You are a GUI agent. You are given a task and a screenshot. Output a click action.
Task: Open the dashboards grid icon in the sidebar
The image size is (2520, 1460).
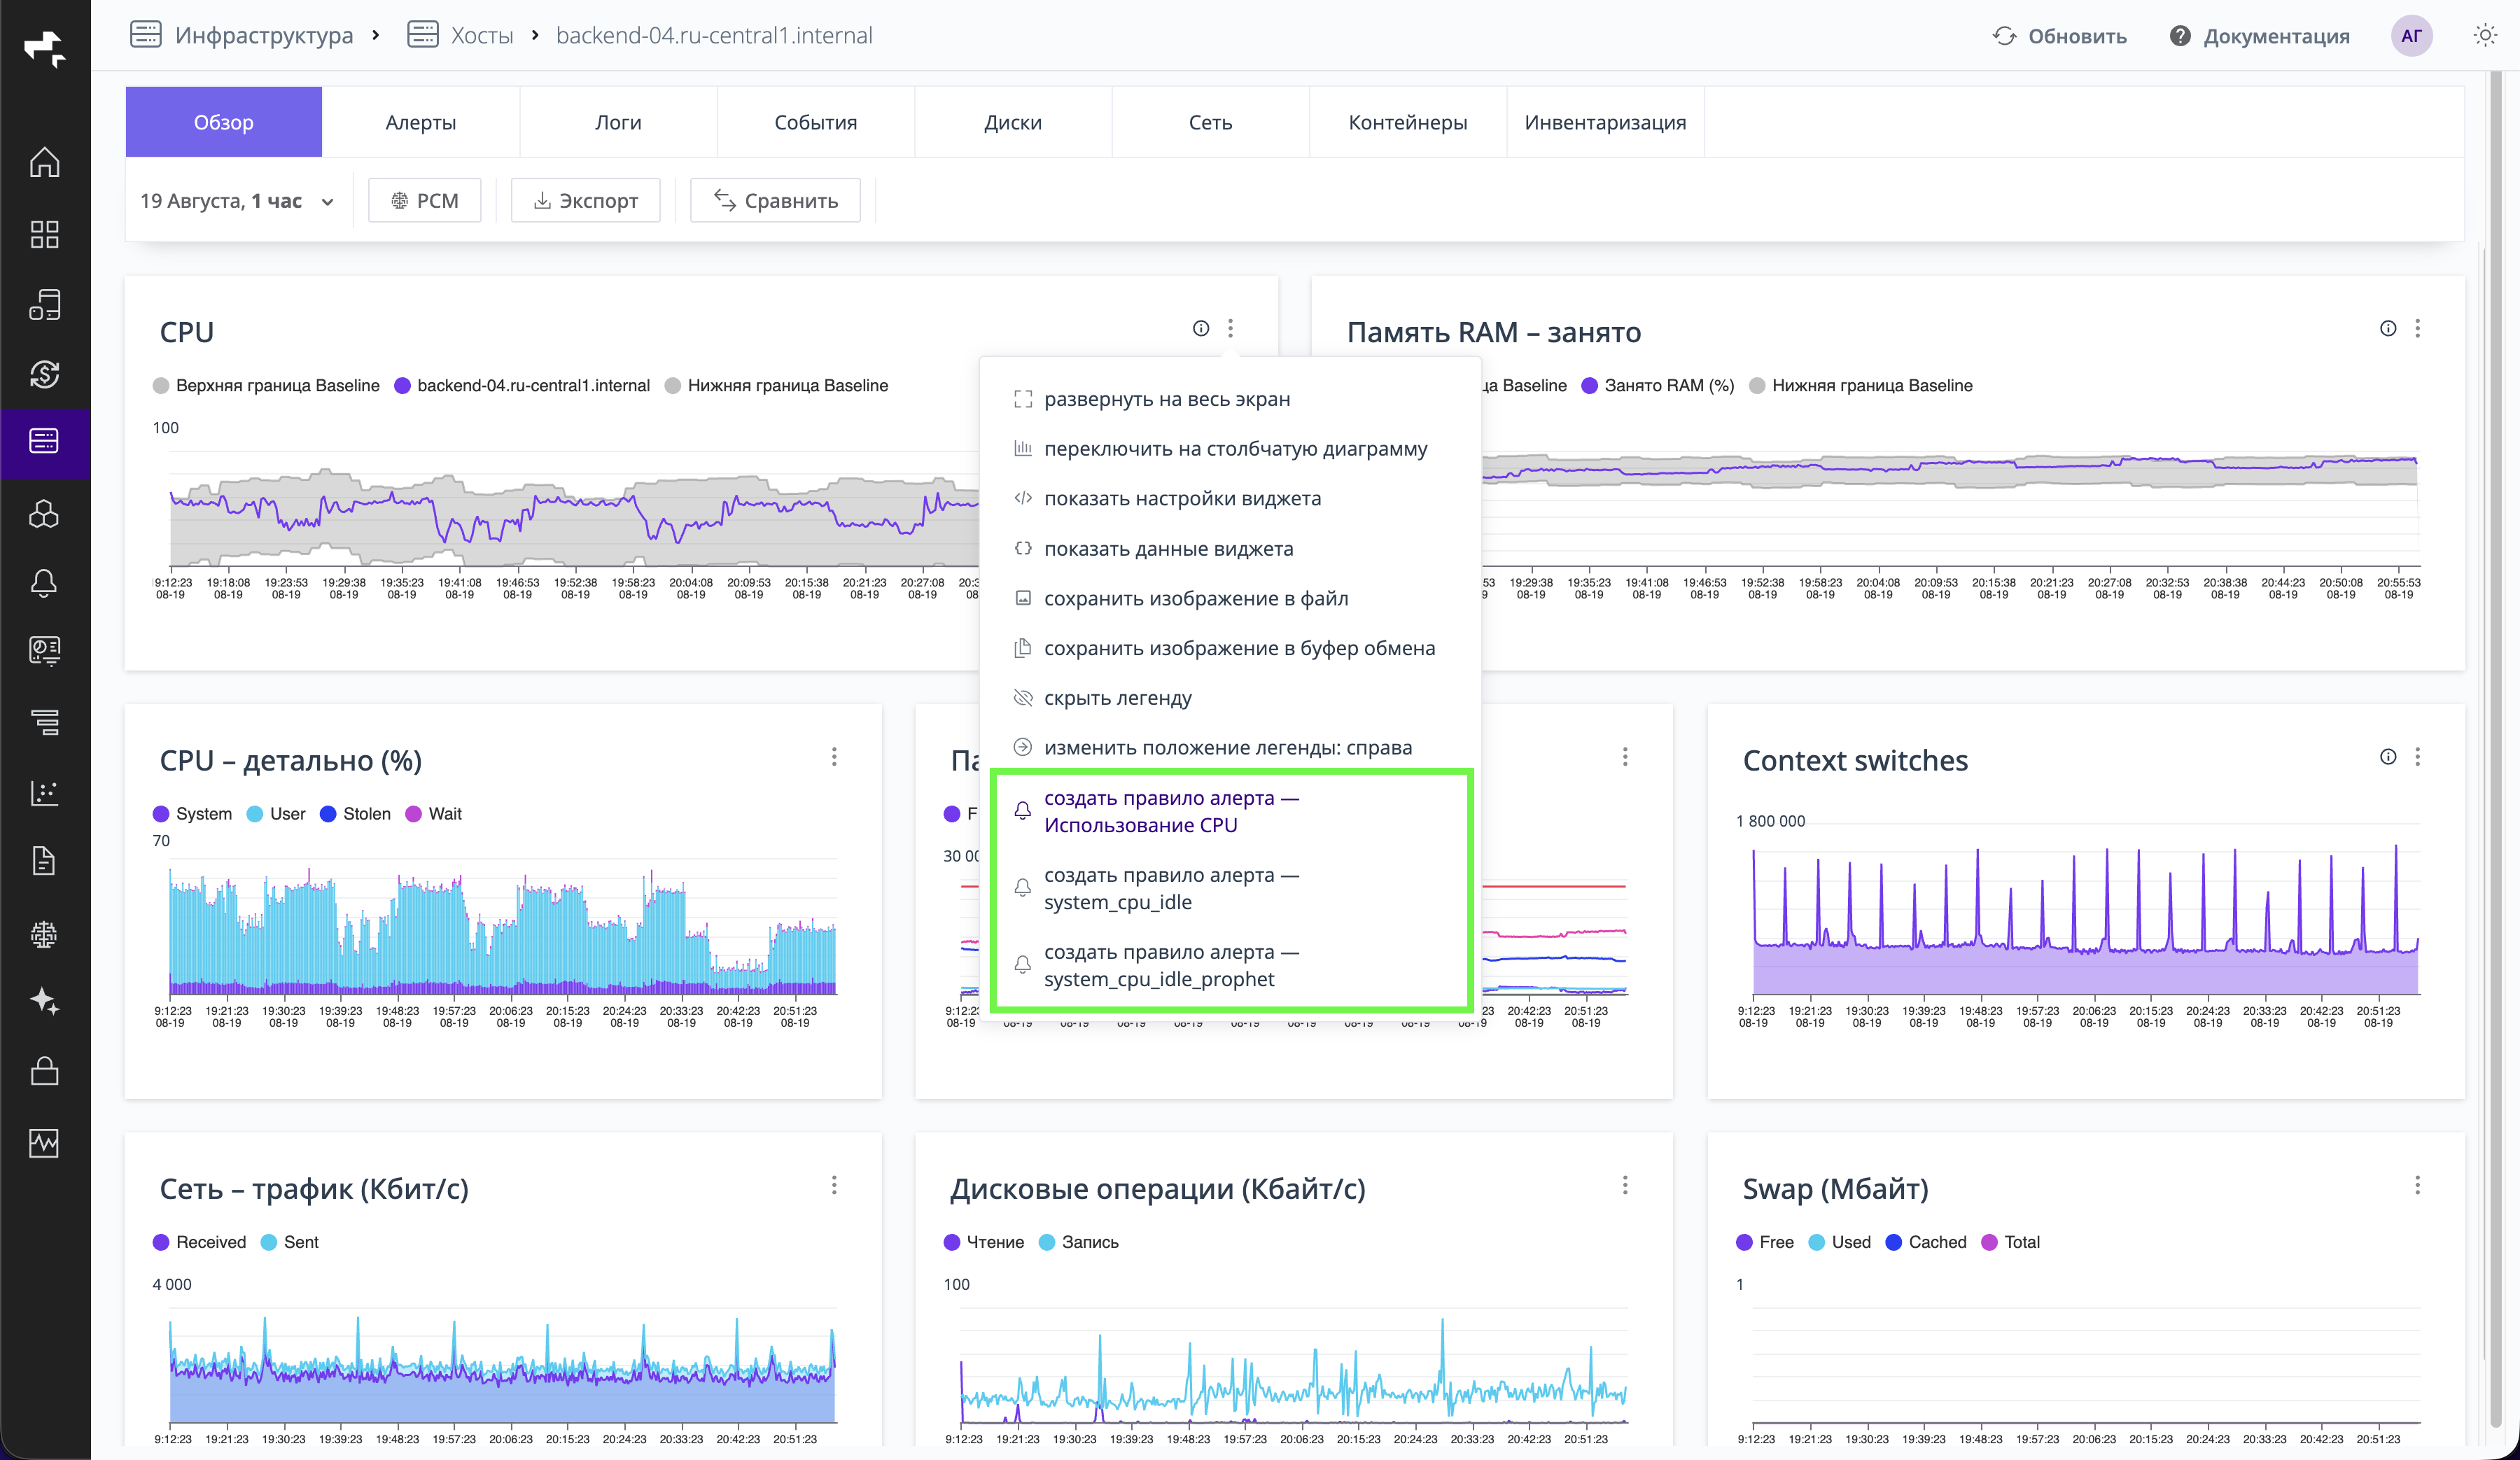click(44, 234)
